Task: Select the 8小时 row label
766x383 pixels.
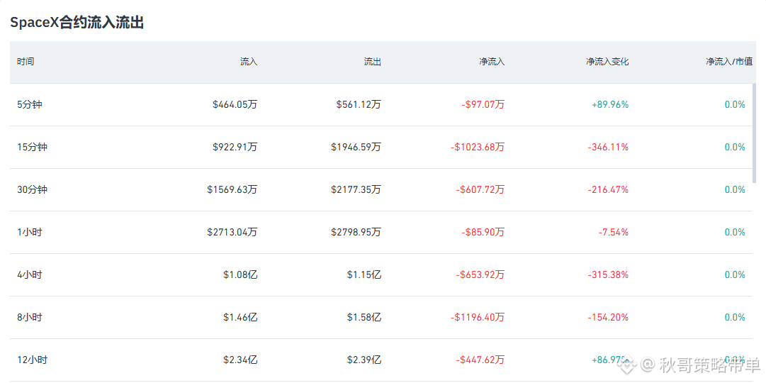Action: (x=30, y=317)
